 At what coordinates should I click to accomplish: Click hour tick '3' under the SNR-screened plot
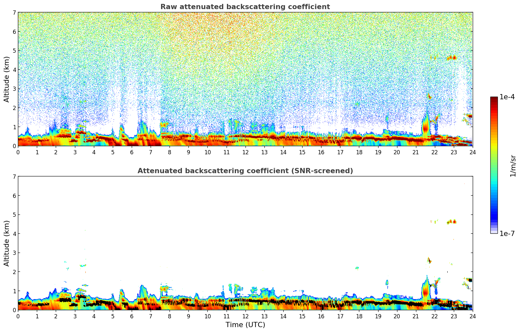[75, 316]
